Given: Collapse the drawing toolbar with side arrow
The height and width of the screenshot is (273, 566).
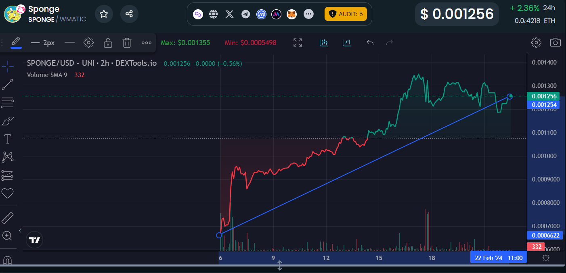Looking at the screenshot, I should [x=20, y=231].
